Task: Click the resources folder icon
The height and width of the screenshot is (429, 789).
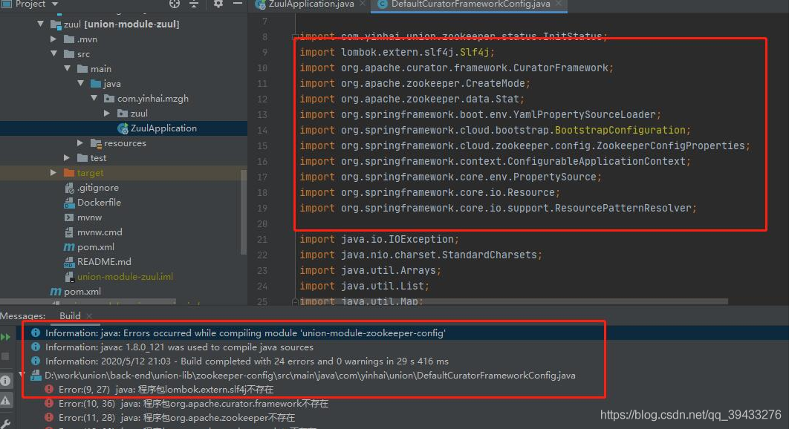Action: point(96,143)
